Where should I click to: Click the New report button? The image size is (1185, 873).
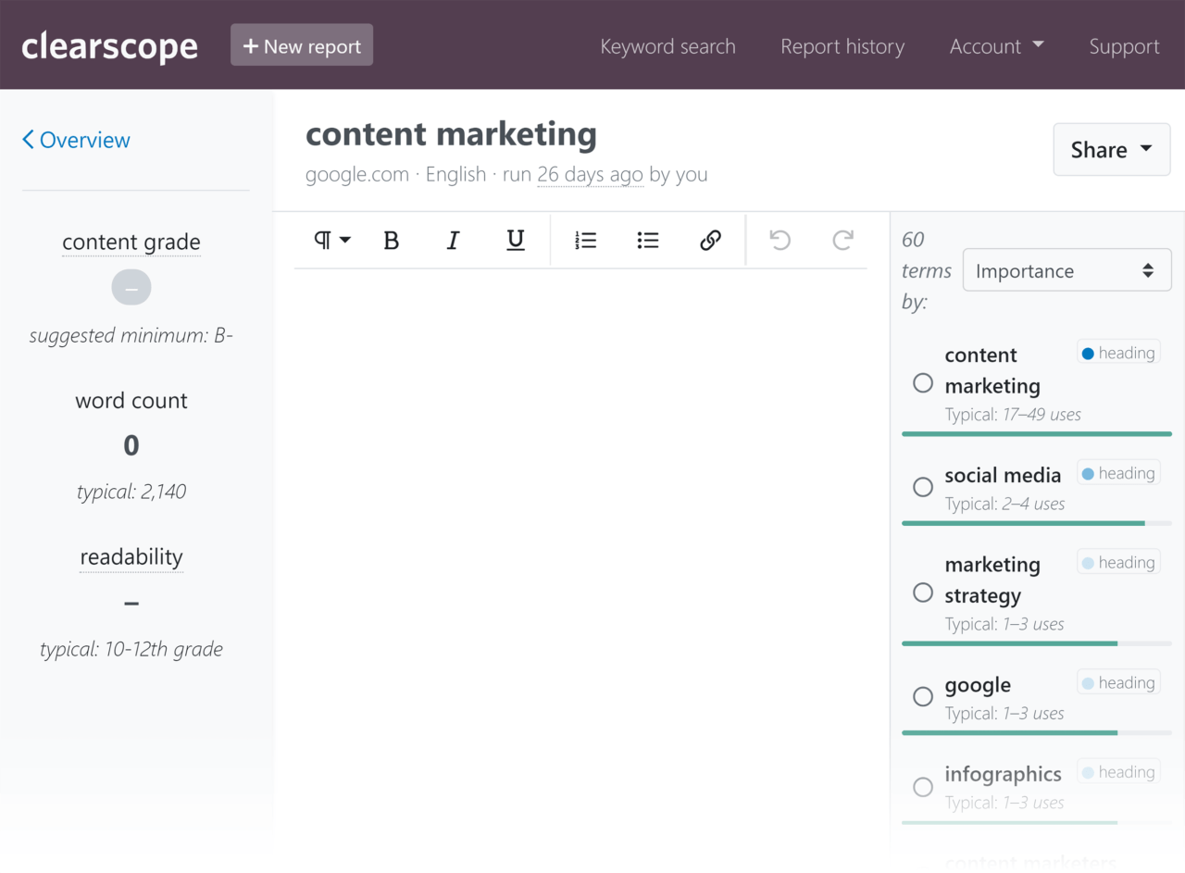click(301, 44)
